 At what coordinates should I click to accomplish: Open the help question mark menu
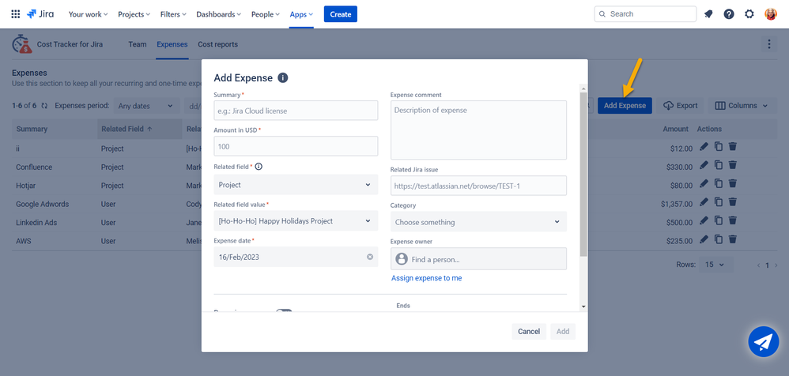pyautogui.click(x=729, y=14)
